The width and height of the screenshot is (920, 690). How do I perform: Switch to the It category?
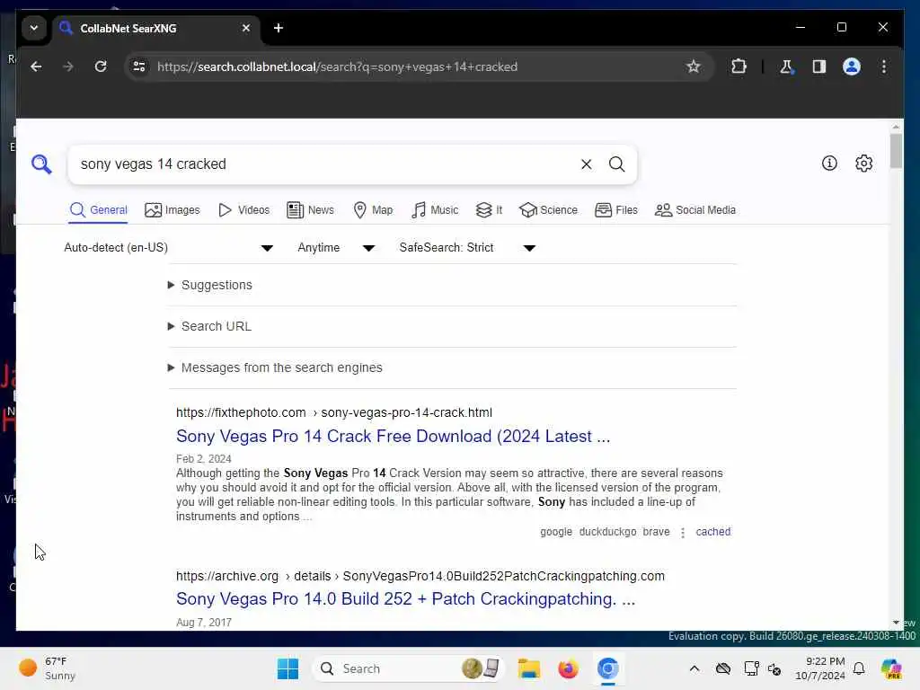[489, 210]
